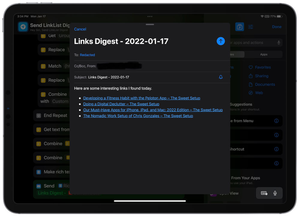Tap the add-action library icon
This screenshot has width=300, height=217.
click(239, 27)
